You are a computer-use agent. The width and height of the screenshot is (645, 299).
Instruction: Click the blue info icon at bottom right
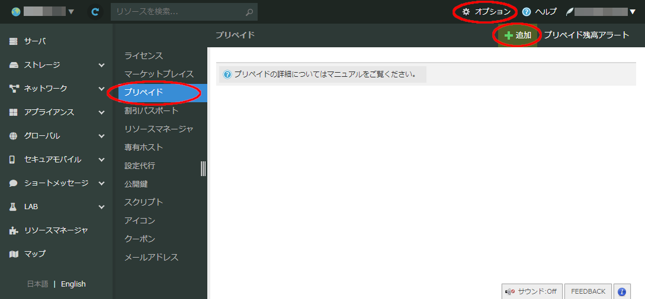coord(621,291)
